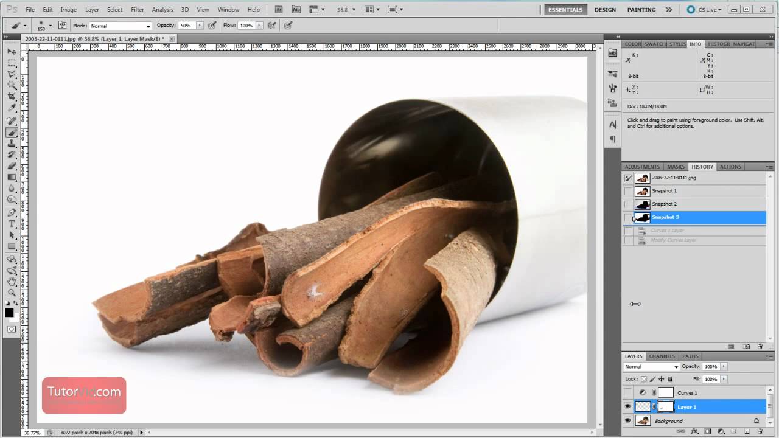Toggle lock all padlock icon
Viewport: 779px width, 438px height.
coord(670,379)
